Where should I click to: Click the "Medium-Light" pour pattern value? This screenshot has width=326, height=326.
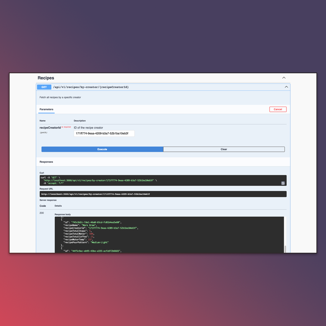pyautogui.click(x=100, y=242)
